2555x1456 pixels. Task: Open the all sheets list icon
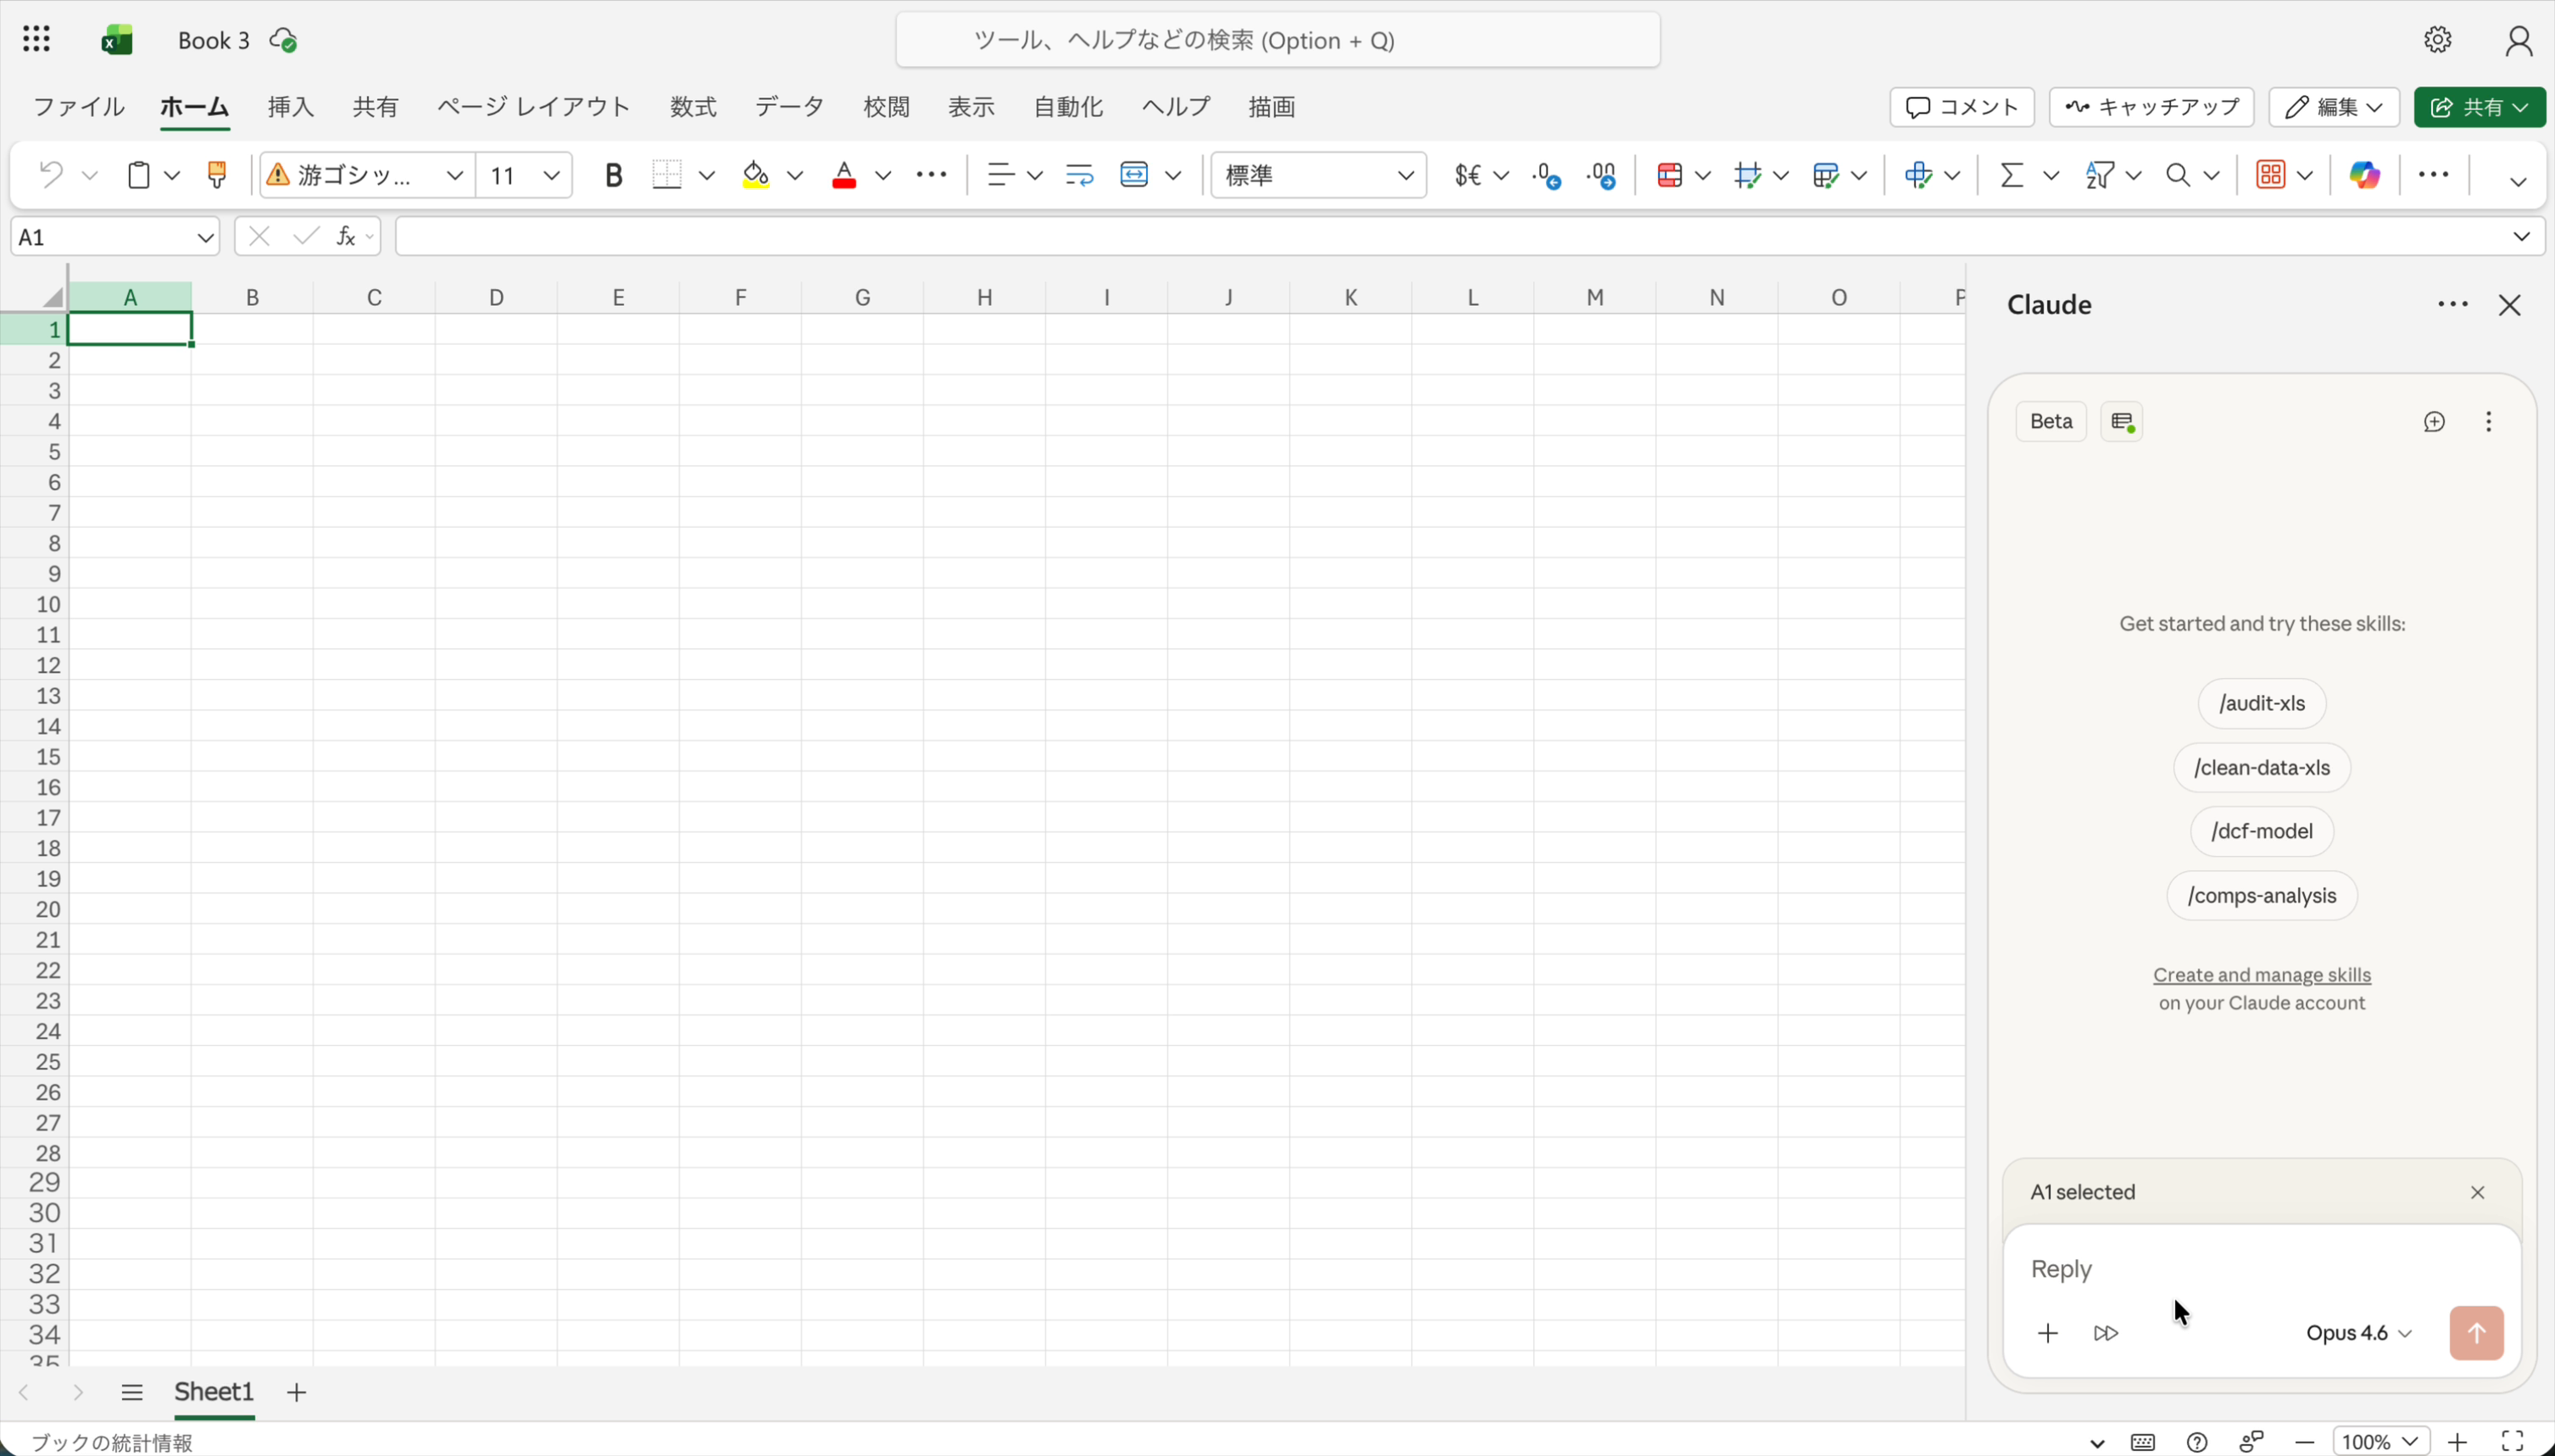click(x=132, y=1391)
